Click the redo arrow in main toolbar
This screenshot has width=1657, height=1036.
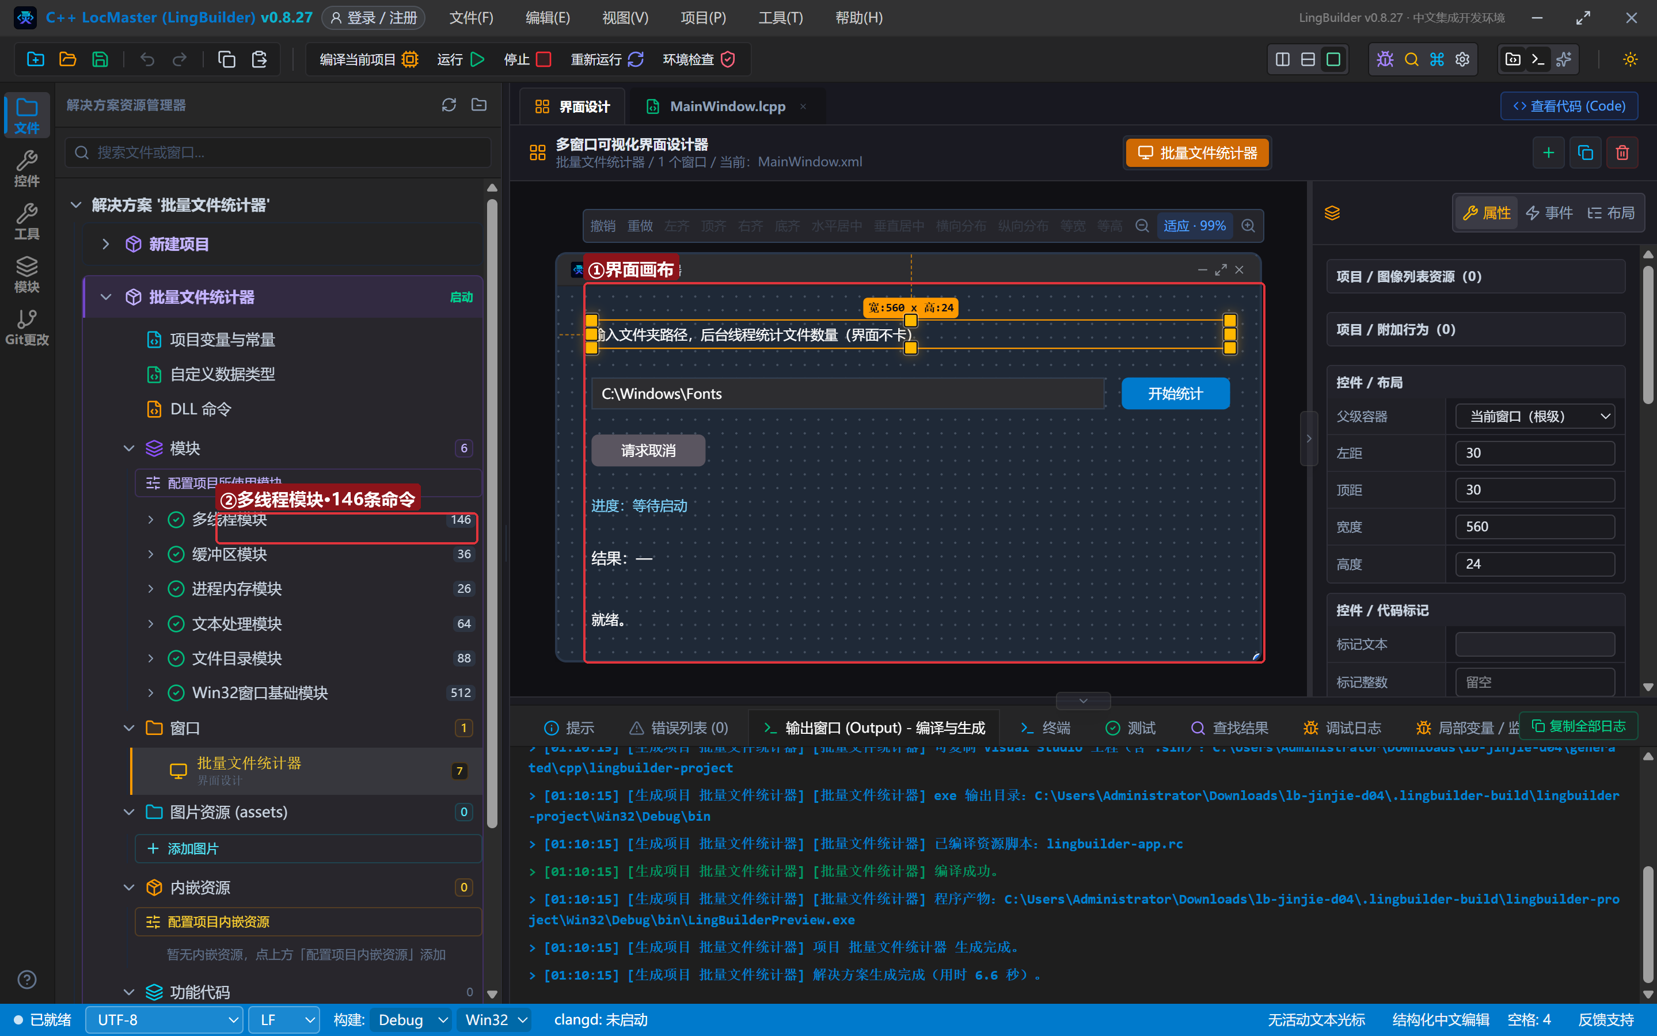[180, 60]
